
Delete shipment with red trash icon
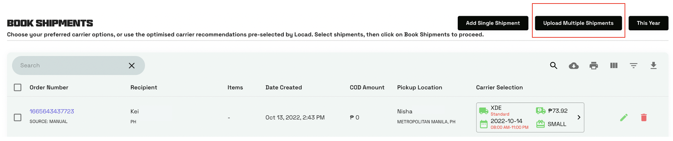point(644,117)
